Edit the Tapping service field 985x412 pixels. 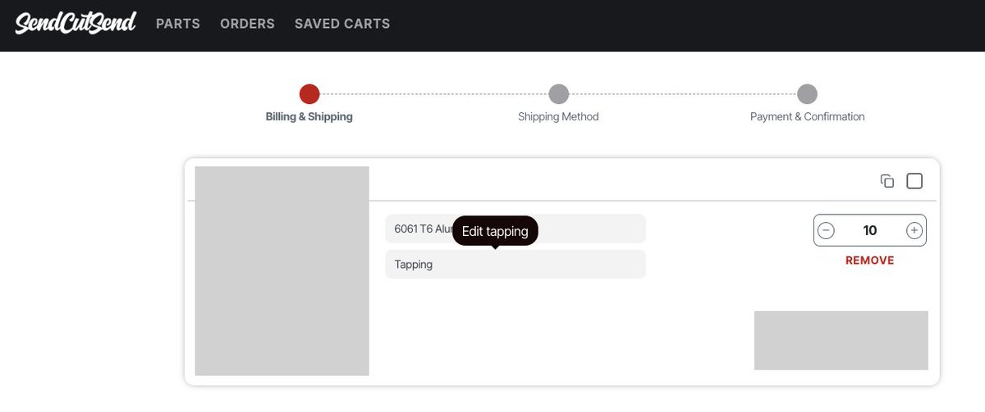[515, 265]
